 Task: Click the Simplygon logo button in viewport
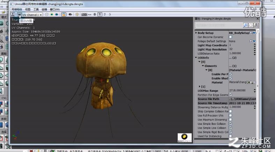[x=185, y=138]
